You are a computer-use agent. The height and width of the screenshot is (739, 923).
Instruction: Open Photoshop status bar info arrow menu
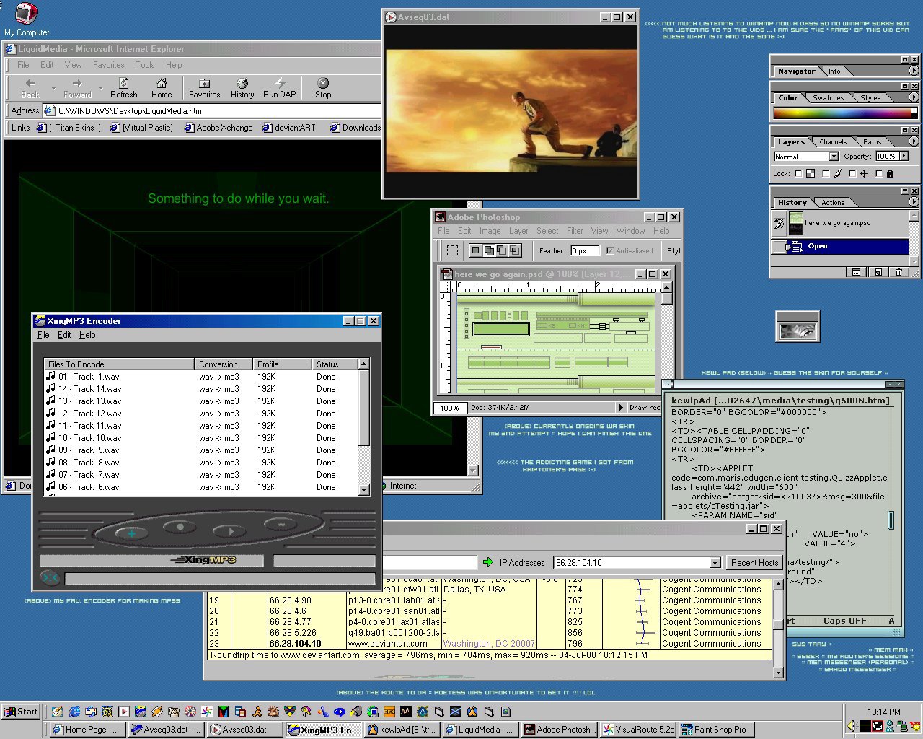[x=620, y=408]
